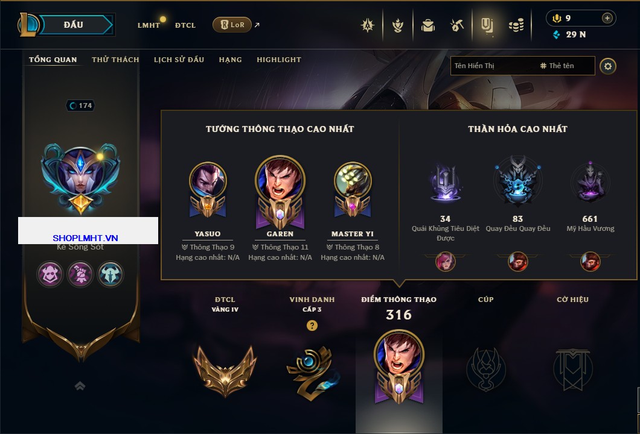Open the Collection backpack icon

click(427, 25)
